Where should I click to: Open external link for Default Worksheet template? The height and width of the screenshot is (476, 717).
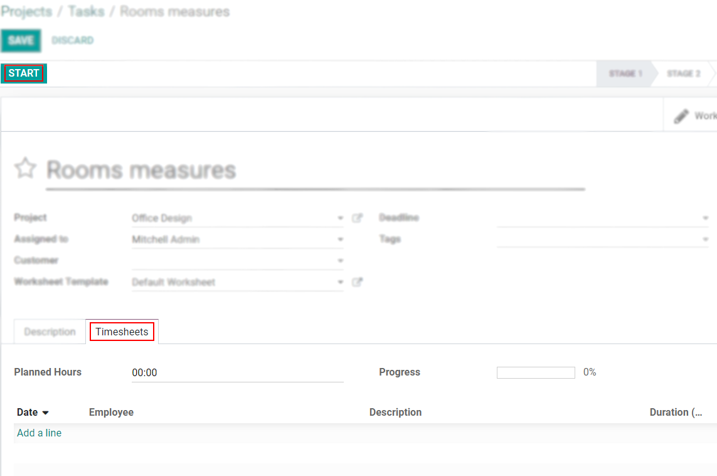coord(357,282)
